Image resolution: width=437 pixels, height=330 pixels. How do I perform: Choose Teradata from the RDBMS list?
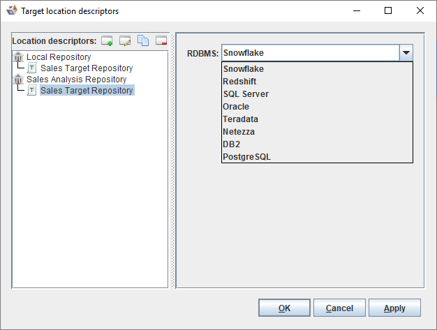pyautogui.click(x=317, y=119)
